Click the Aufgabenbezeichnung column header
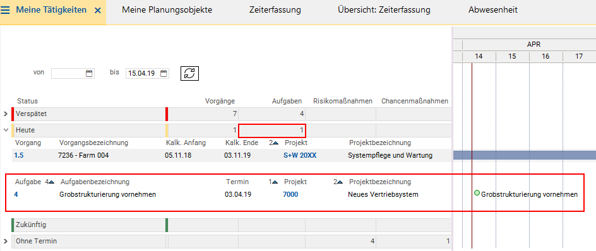This screenshot has height=251, width=596. pos(95,182)
